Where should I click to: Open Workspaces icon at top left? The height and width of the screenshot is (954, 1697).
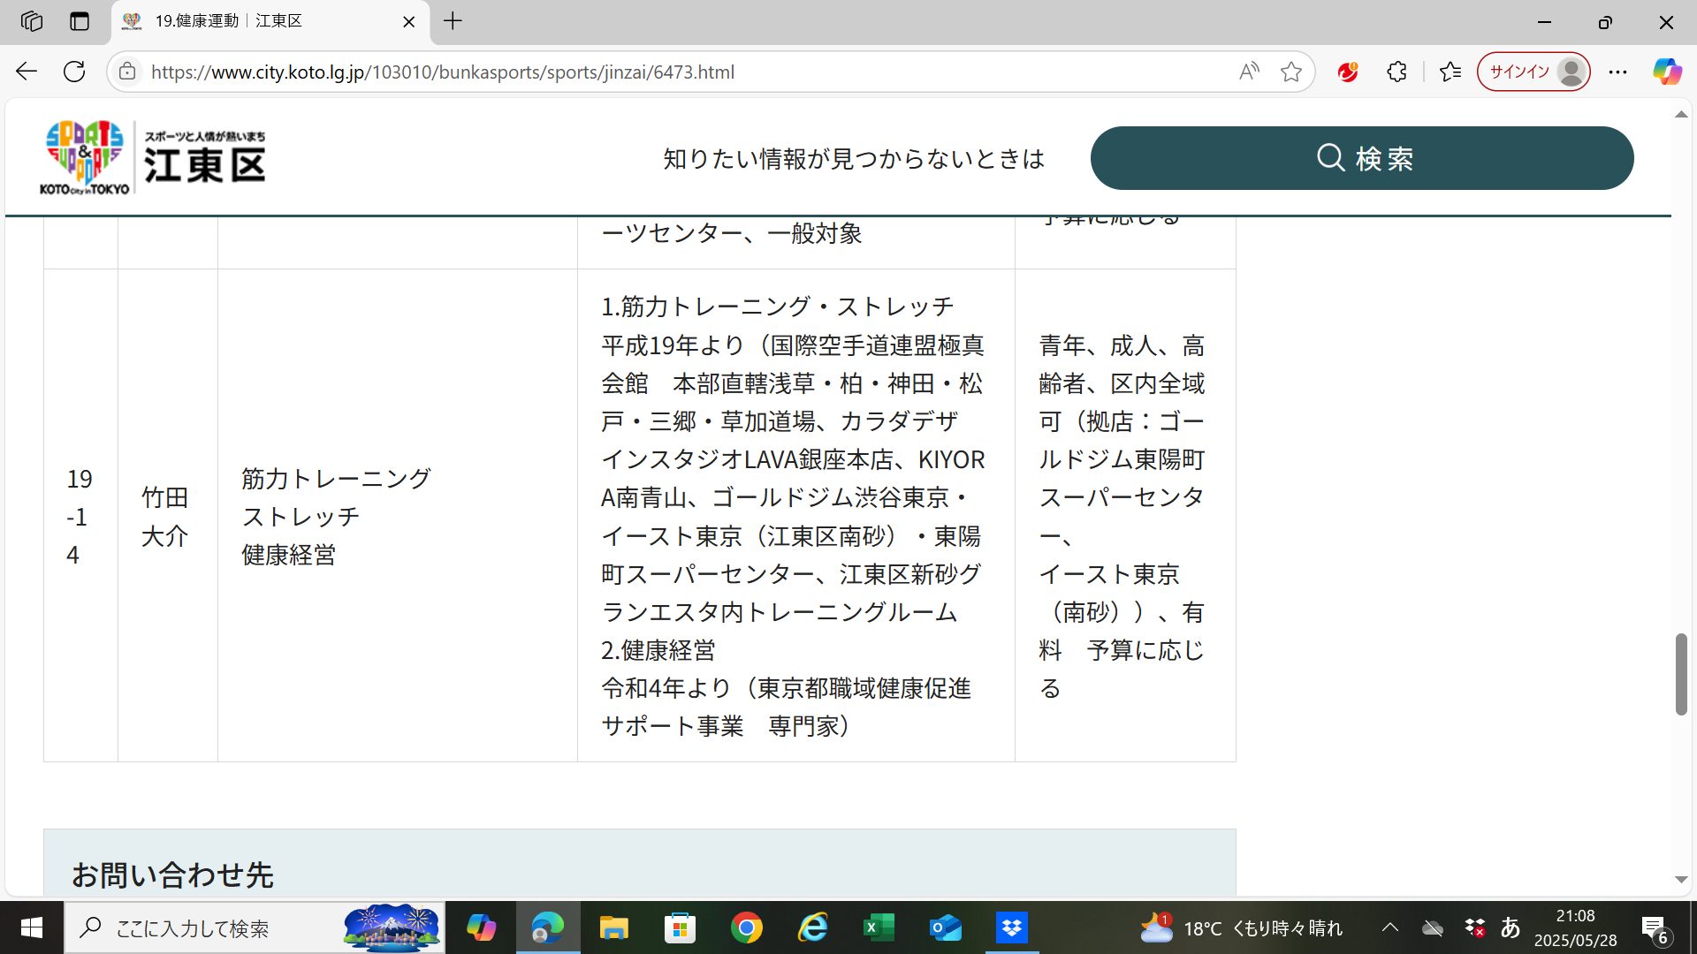click(x=32, y=21)
